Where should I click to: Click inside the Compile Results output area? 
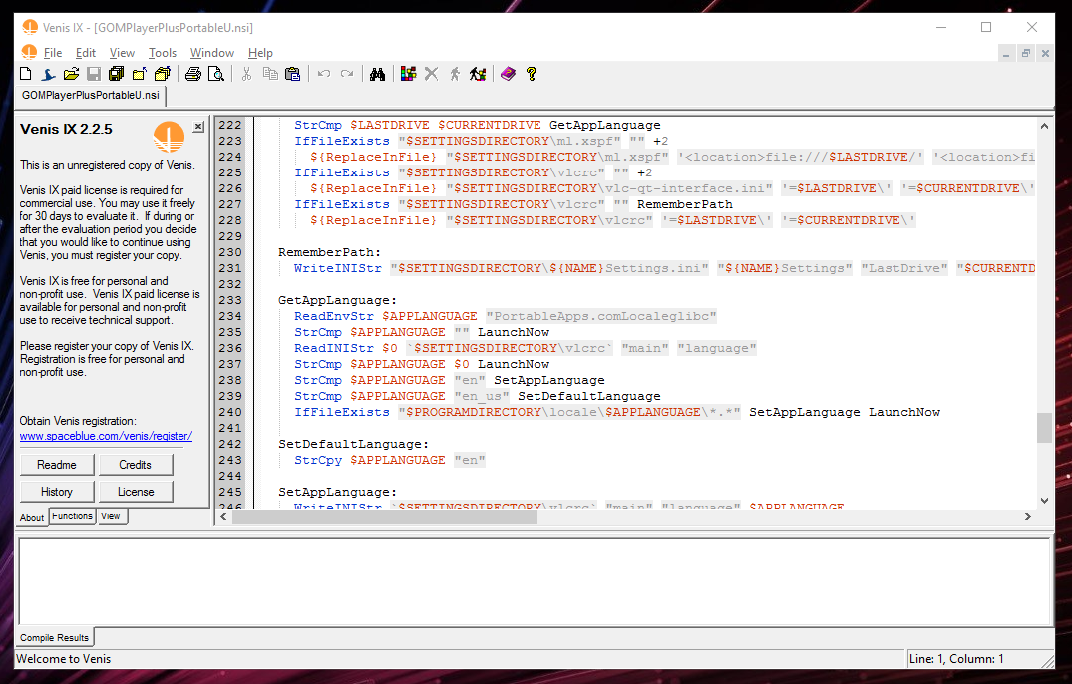534,581
